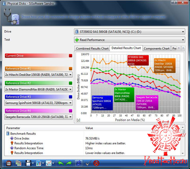
Task: Click the 13ms value
Action: point(89,148)
